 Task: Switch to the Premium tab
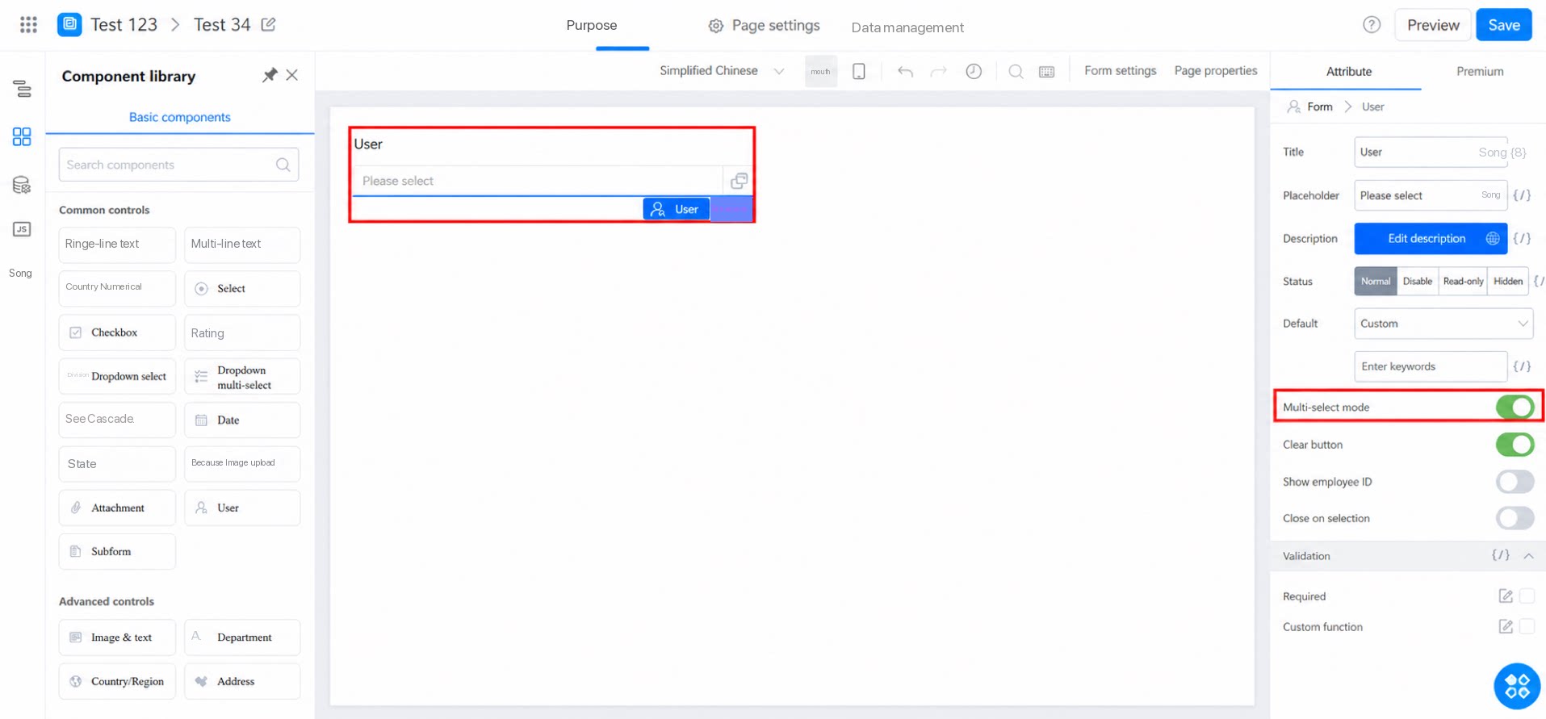(1480, 71)
